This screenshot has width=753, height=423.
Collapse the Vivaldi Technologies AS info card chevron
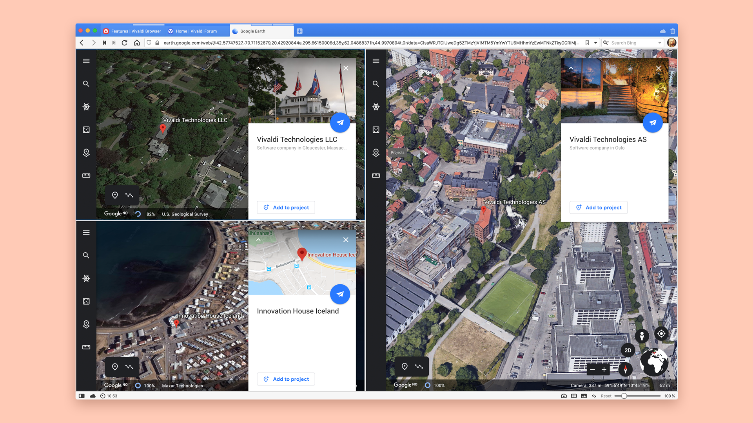point(571,68)
